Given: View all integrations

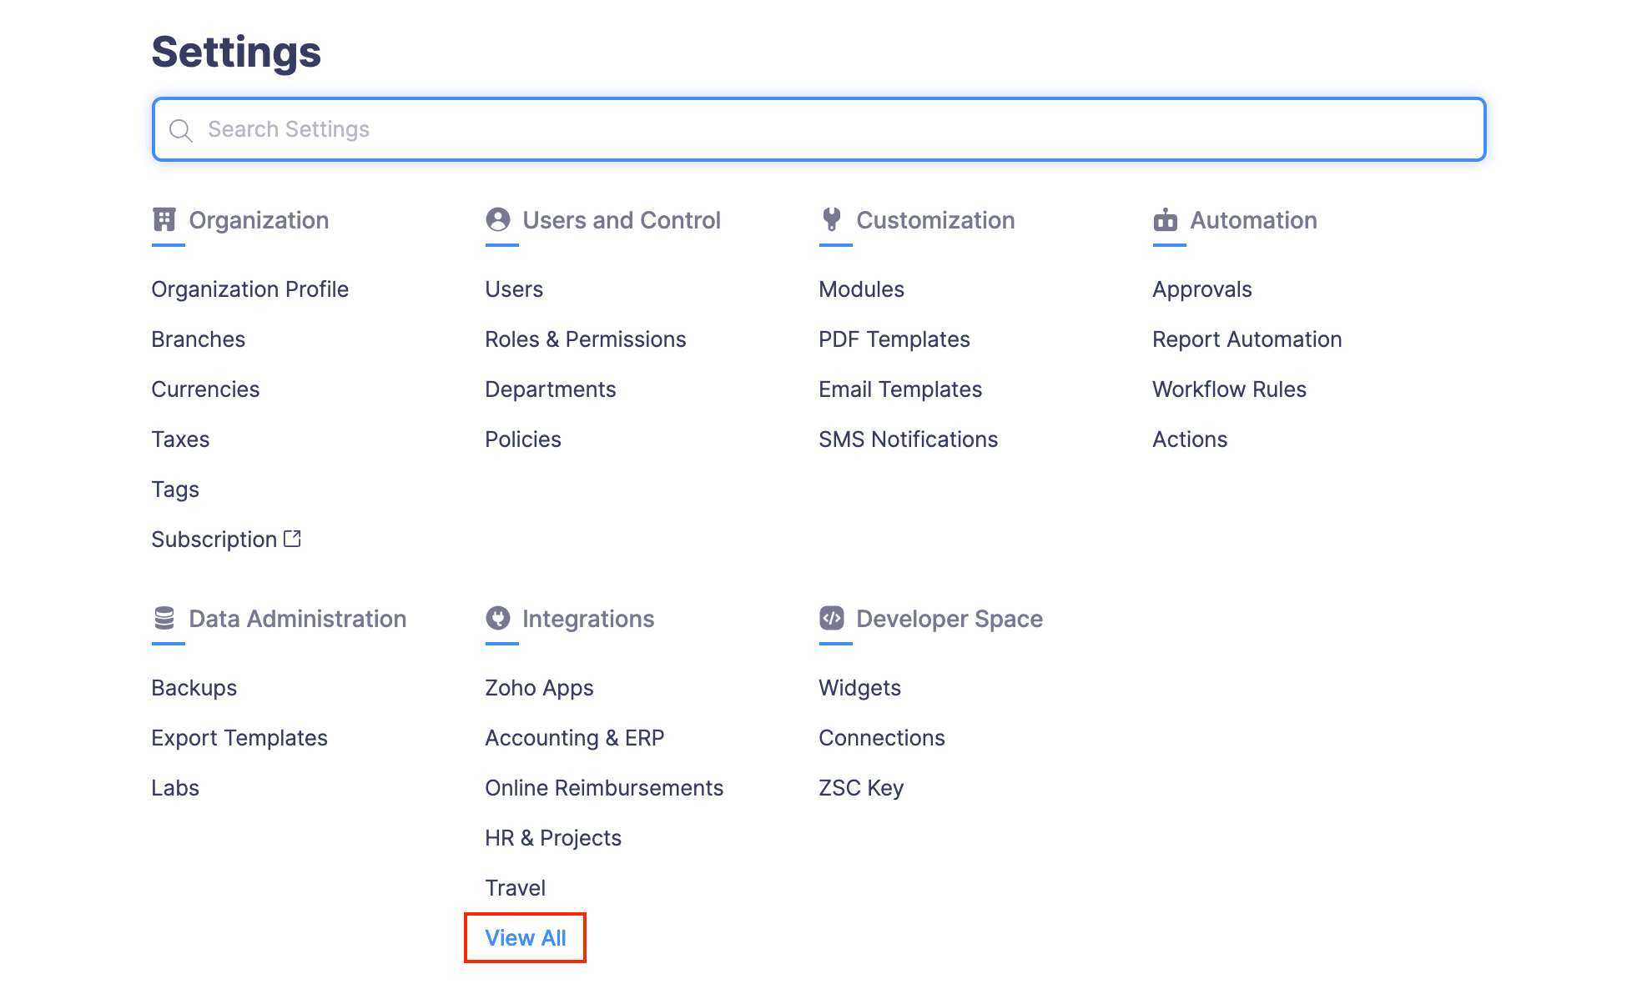Looking at the screenshot, I should pos(526,938).
